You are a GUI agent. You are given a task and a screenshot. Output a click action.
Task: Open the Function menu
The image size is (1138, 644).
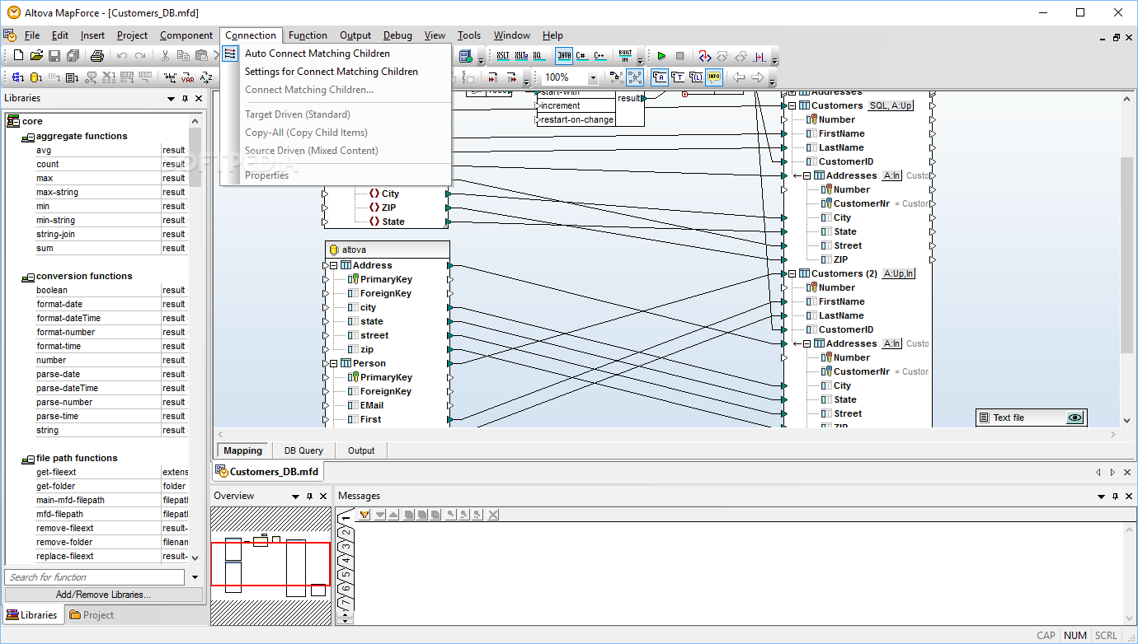(308, 35)
